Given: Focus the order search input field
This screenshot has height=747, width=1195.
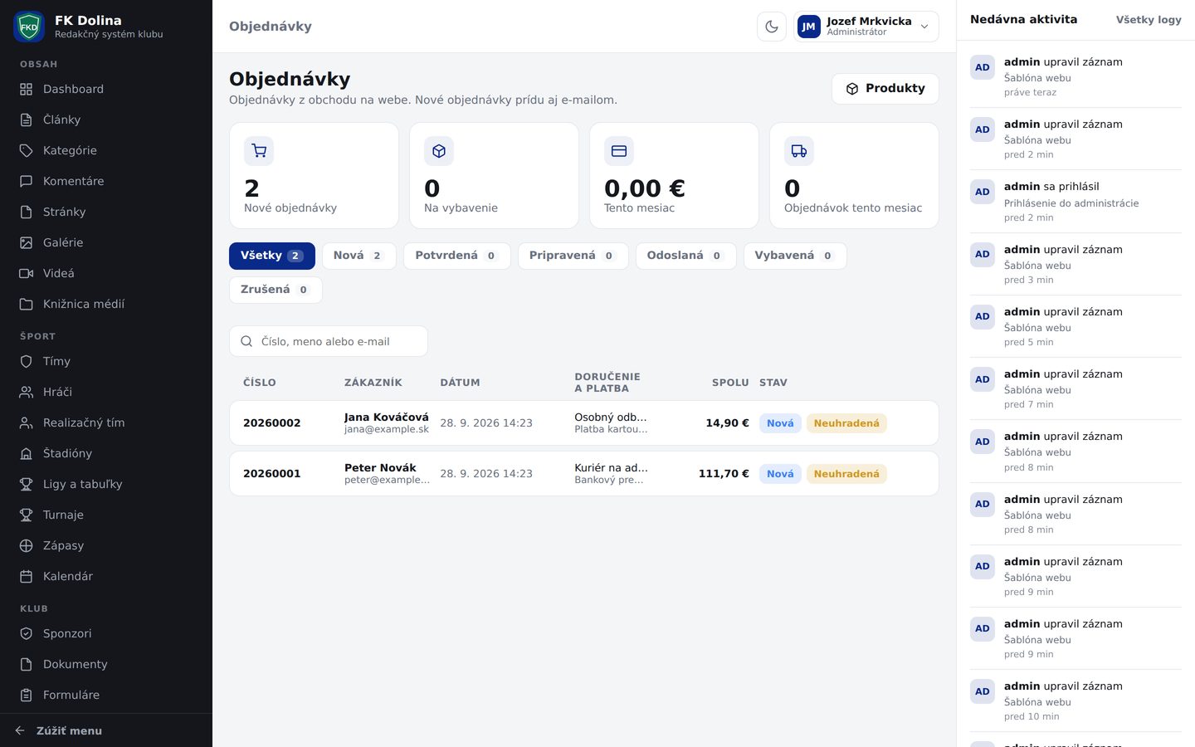Looking at the screenshot, I should pyautogui.click(x=329, y=341).
